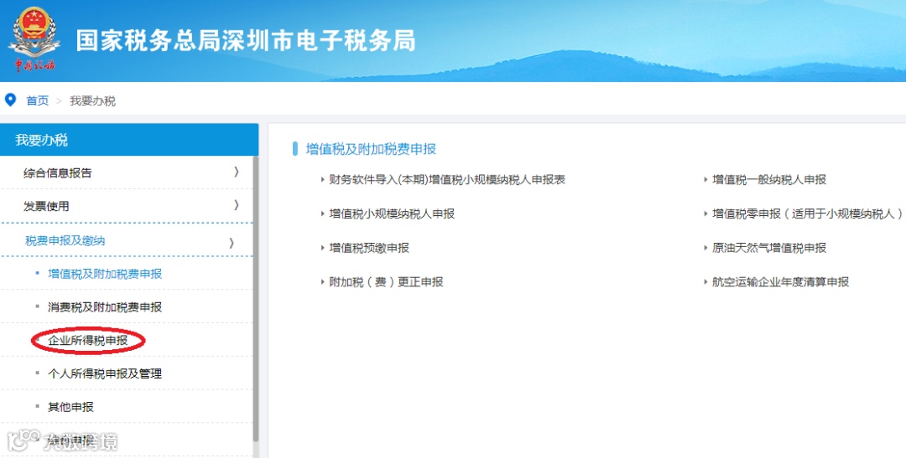
Task: Expand chevron beside 综合信息报告
Action: (237, 172)
